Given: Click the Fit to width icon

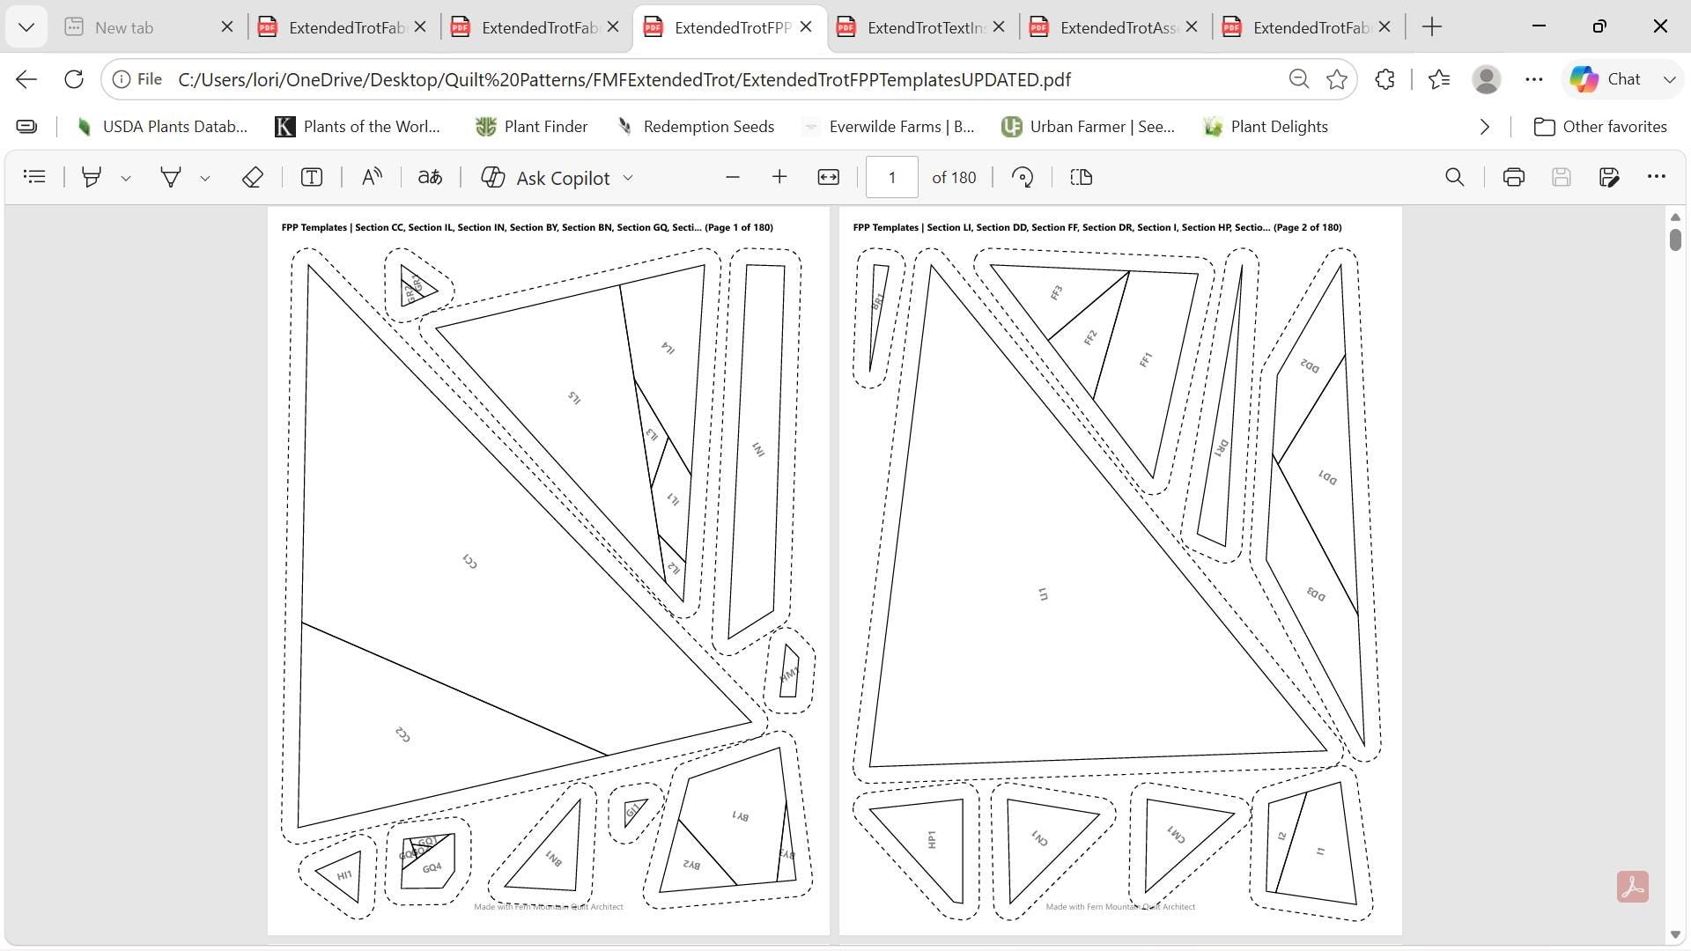Looking at the screenshot, I should tap(829, 177).
